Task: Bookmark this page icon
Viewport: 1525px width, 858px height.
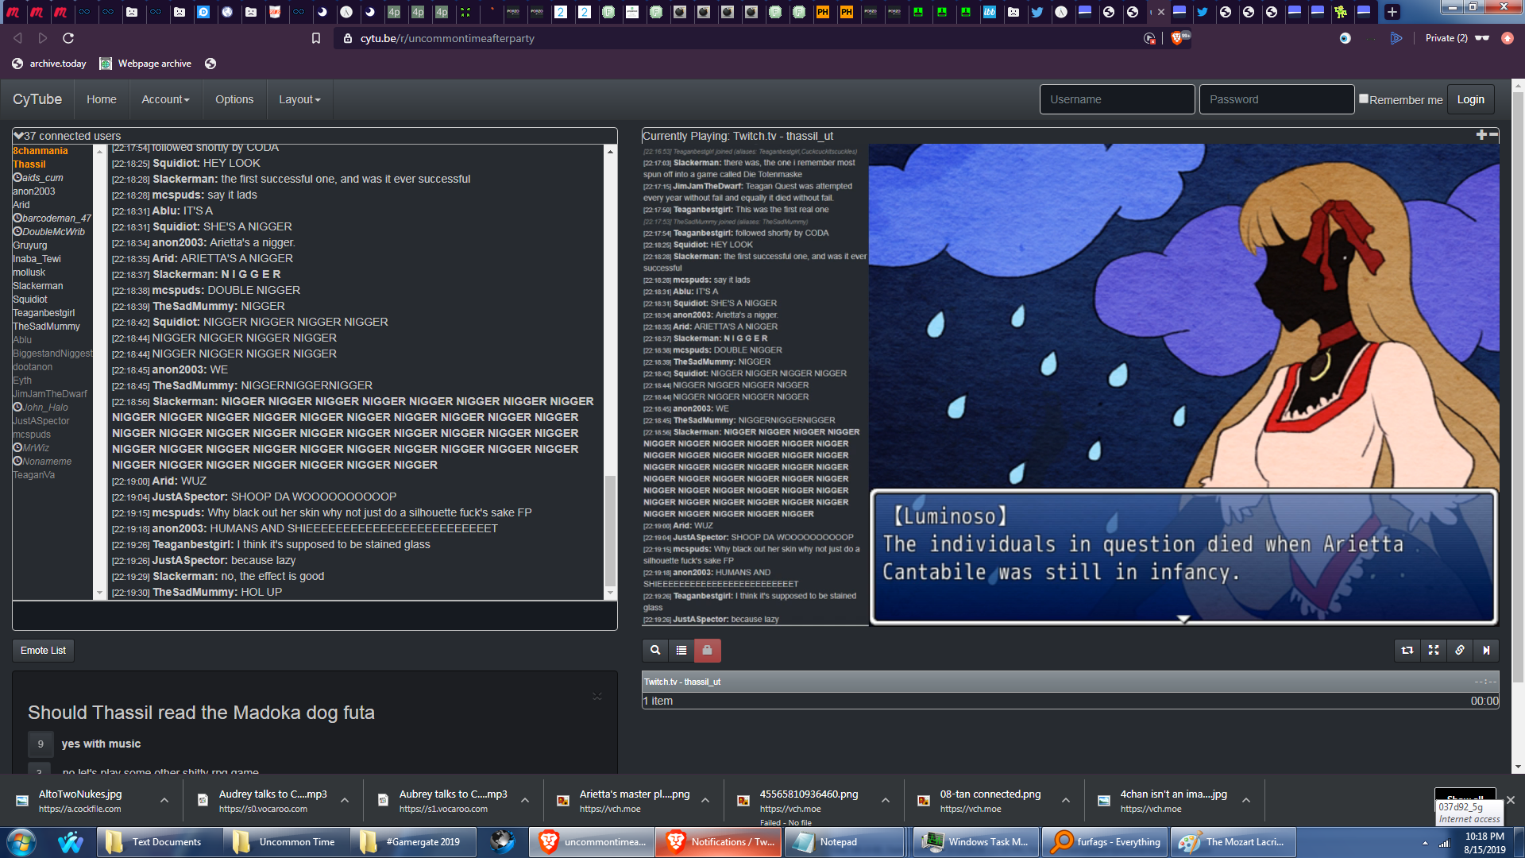Action: 315,38
